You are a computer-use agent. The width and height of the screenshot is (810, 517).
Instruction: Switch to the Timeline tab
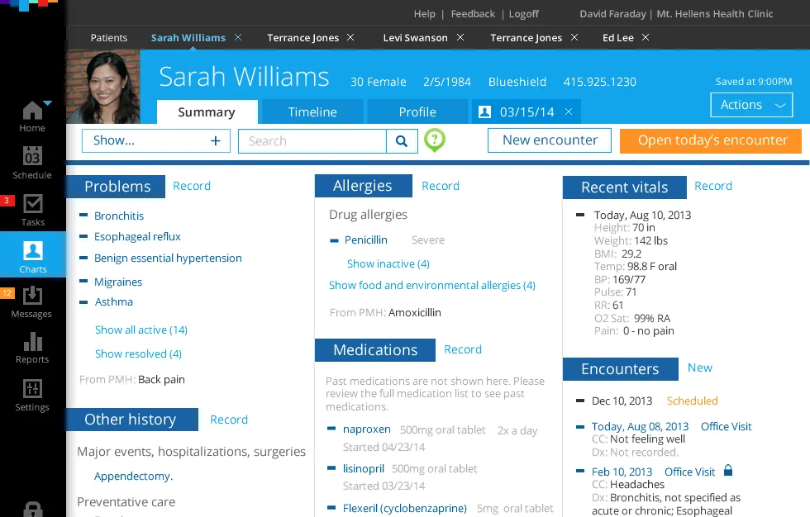312,112
